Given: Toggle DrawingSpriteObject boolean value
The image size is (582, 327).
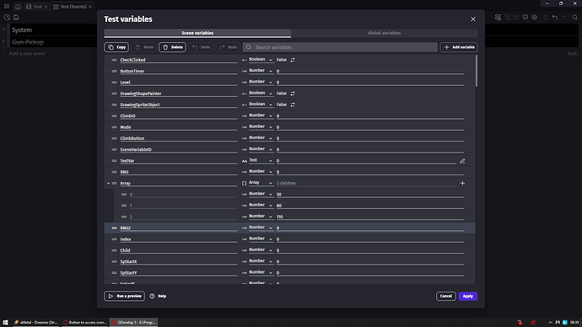Looking at the screenshot, I should click(x=293, y=105).
